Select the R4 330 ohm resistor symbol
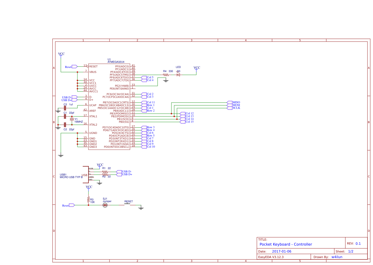This screenshot has width=373, height=265. [x=166, y=75]
